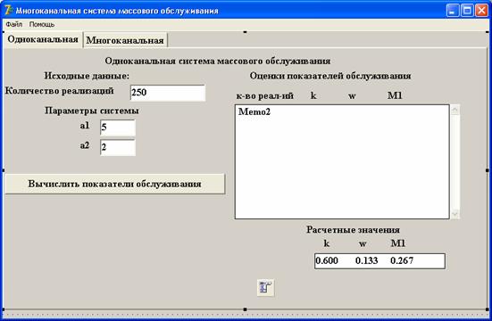
Task: Click the M1 label above the memo
Action: (x=395, y=95)
